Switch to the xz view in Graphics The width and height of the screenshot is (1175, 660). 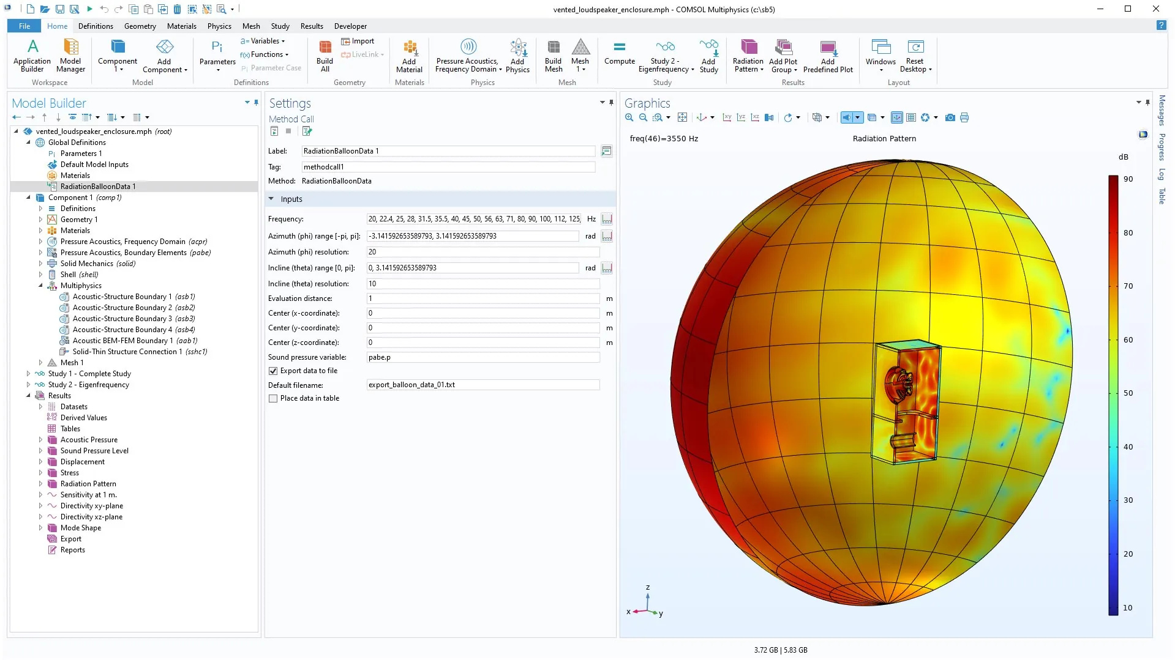pos(755,117)
